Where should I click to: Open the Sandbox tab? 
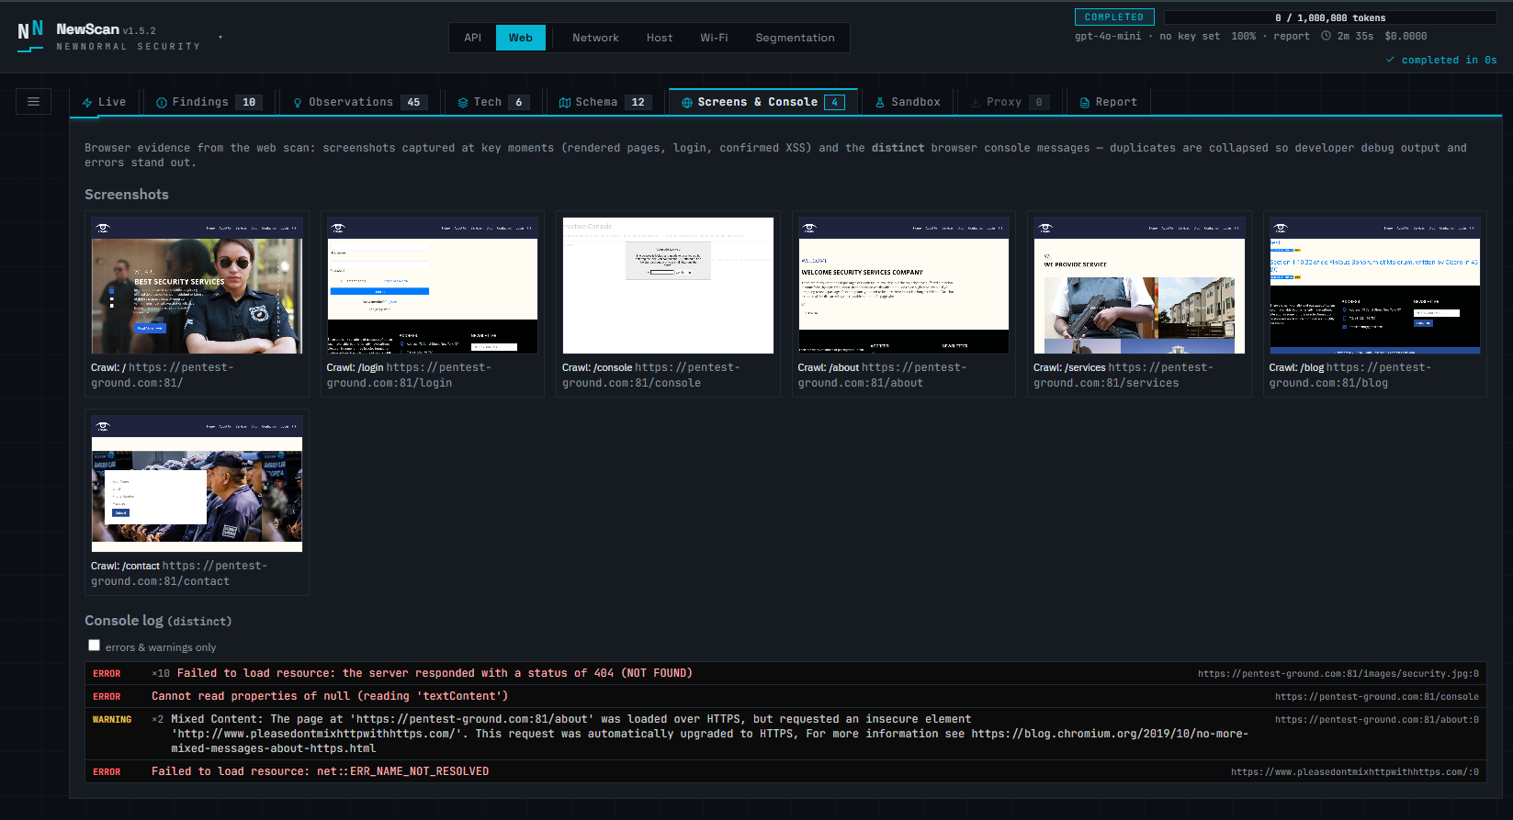pos(908,102)
